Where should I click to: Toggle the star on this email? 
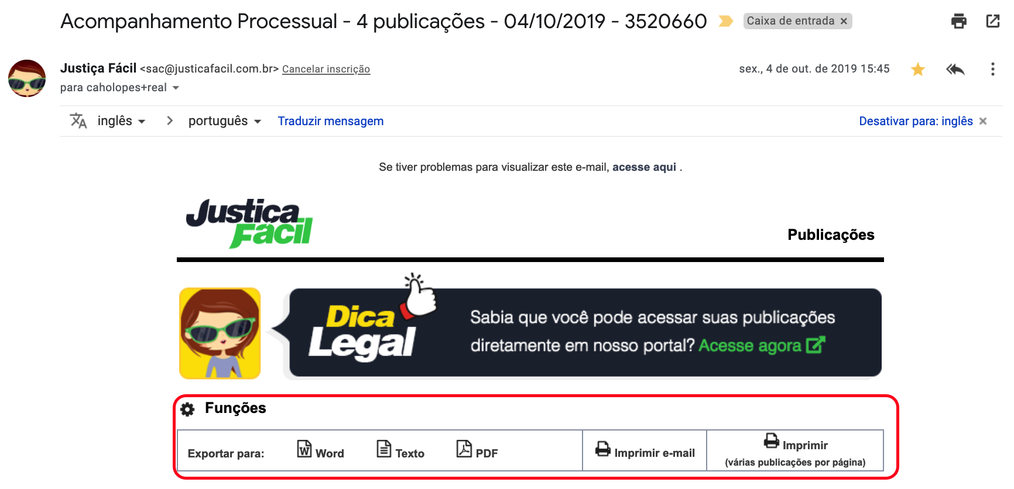(x=918, y=70)
